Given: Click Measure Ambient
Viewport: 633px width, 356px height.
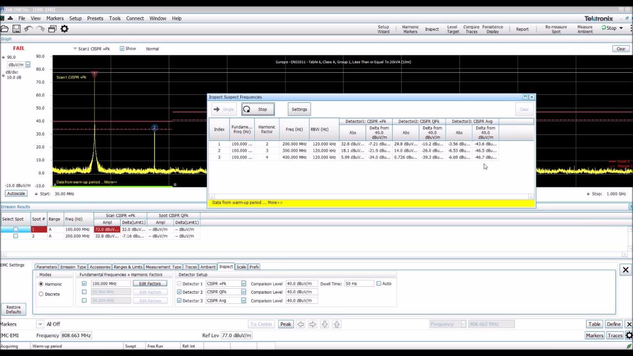Looking at the screenshot, I should 585,29.
